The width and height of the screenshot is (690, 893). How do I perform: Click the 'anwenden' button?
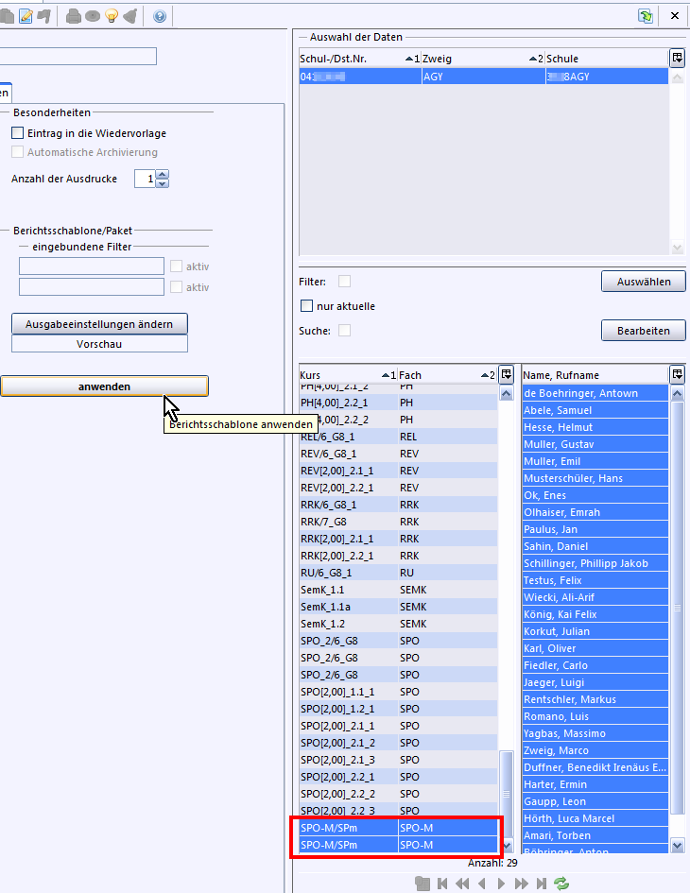click(104, 386)
